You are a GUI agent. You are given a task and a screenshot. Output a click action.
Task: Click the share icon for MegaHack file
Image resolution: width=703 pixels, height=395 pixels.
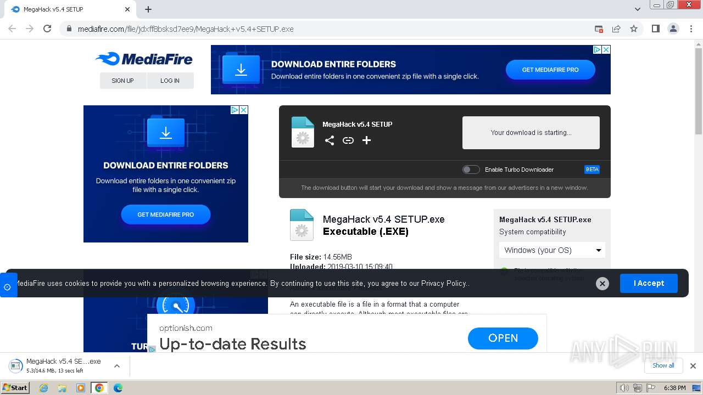pos(330,140)
